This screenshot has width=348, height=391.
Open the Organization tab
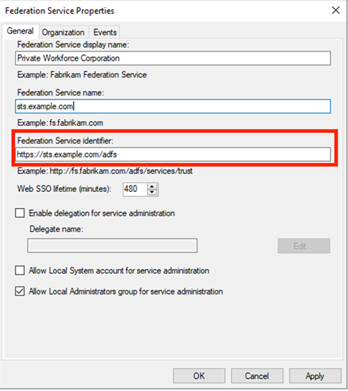click(x=63, y=32)
